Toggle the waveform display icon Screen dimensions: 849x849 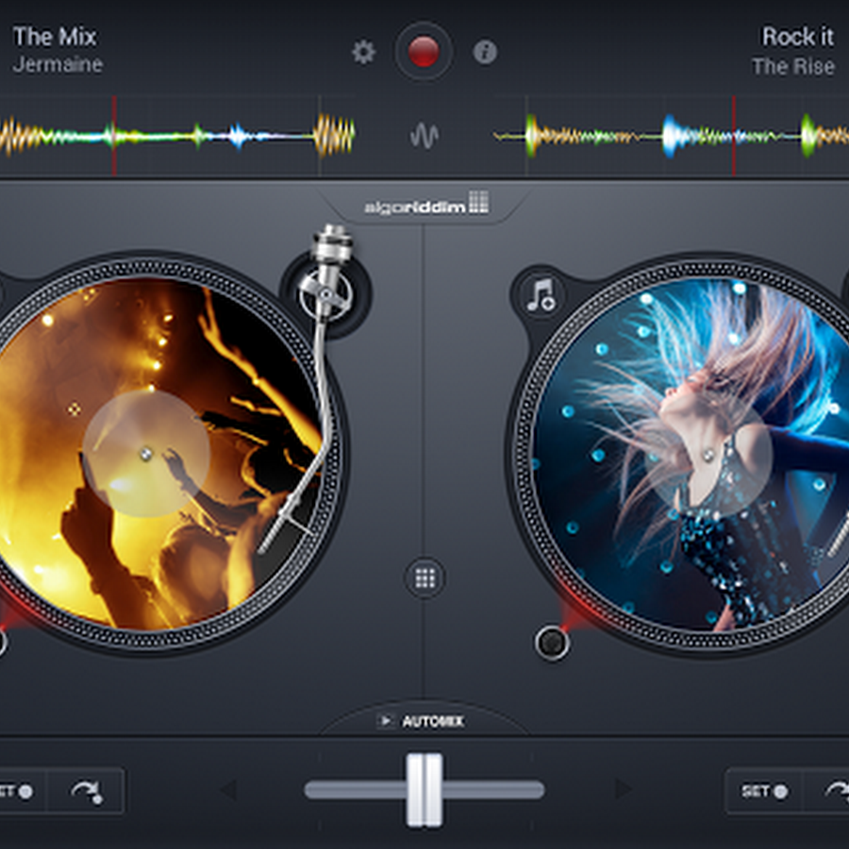pyautogui.click(x=424, y=135)
